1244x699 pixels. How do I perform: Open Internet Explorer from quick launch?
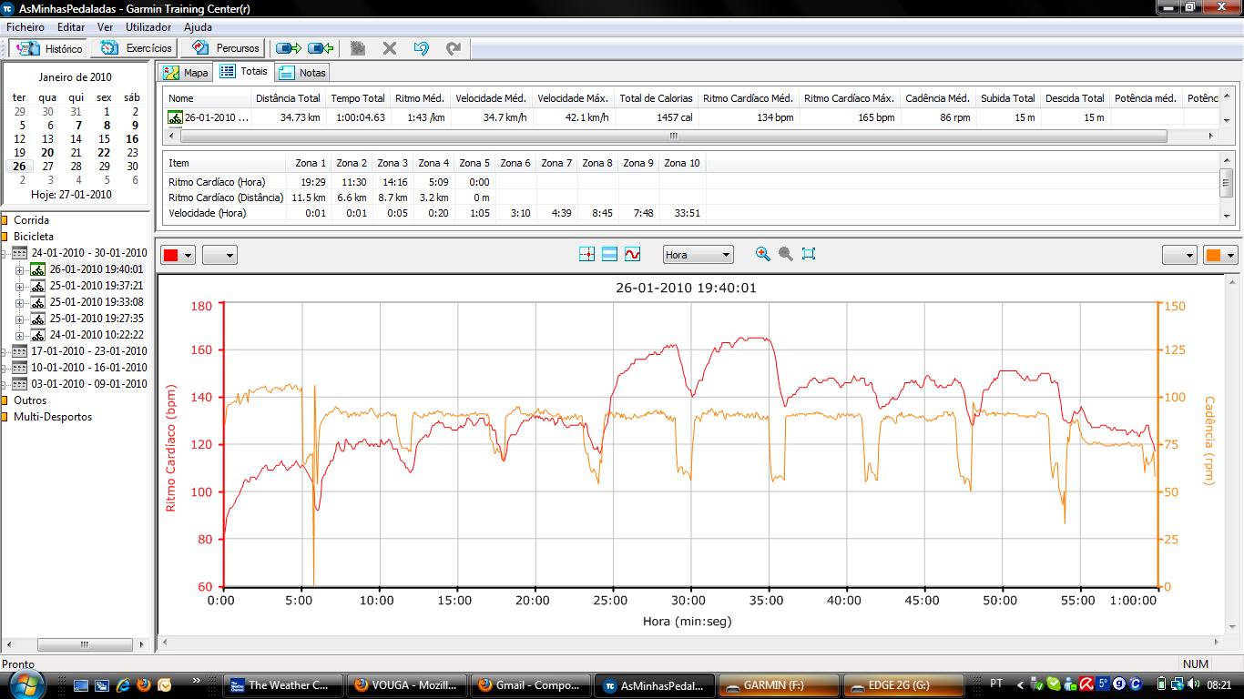click(x=123, y=684)
